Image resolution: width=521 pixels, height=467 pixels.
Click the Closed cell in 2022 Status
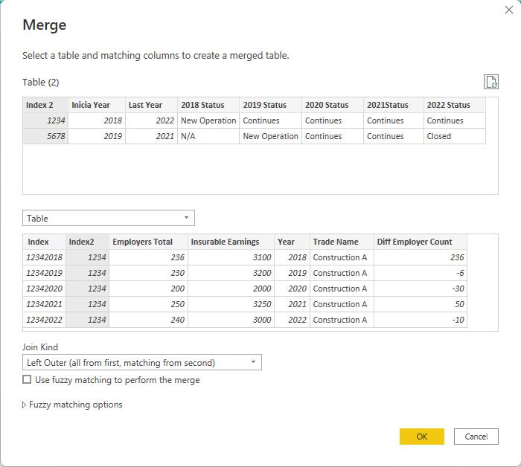pyautogui.click(x=455, y=136)
